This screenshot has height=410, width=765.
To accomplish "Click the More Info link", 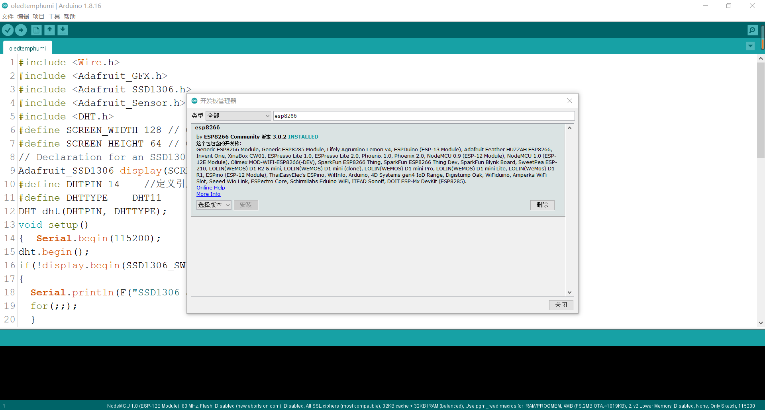I will pos(208,194).
